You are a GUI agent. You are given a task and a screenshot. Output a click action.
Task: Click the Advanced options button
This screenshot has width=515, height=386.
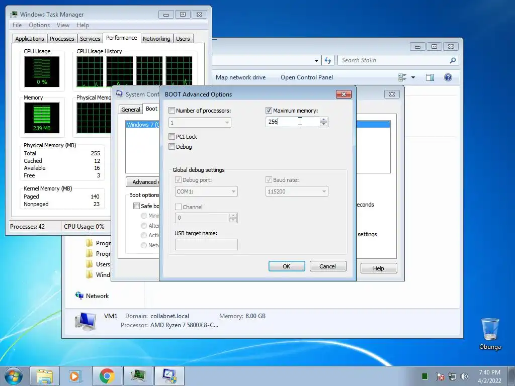pyautogui.click(x=142, y=182)
